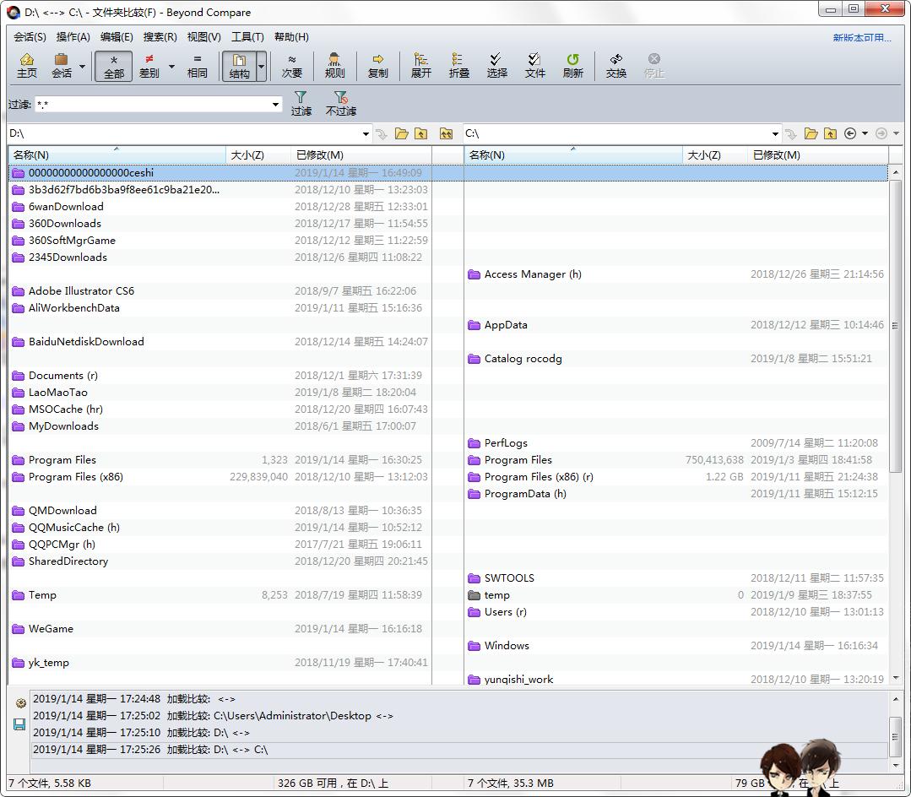Select the BaiduNetdiskDownload folder
The image size is (911, 797).
[x=86, y=342]
